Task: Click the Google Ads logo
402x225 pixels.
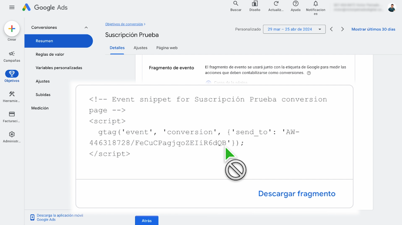Action: tap(45, 8)
